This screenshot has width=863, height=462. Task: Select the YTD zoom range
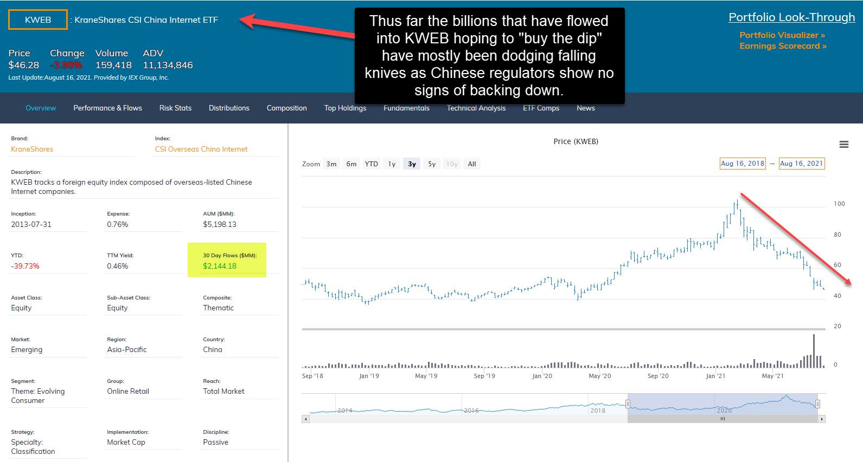click(372, 164)
